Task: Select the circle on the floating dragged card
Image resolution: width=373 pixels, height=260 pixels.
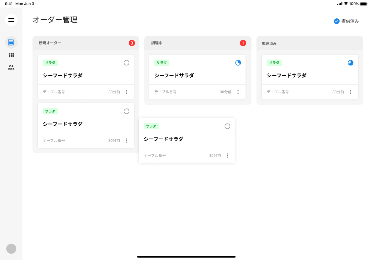Action: [x=227, y=126]
